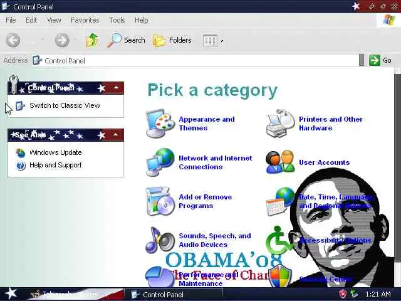Click Sounds, Speech, and Audio Devices link

(x=215, y=240)
